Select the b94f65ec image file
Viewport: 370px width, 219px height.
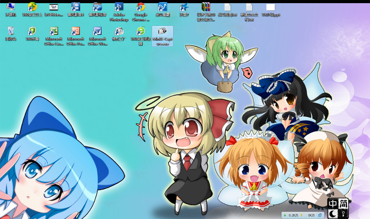point(54,10)
